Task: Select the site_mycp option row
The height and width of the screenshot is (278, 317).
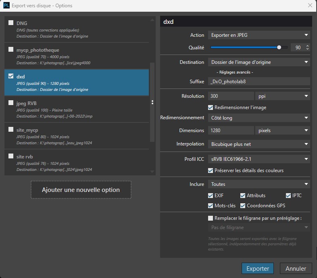Action: pyautogui.click(x=77, y=136)
